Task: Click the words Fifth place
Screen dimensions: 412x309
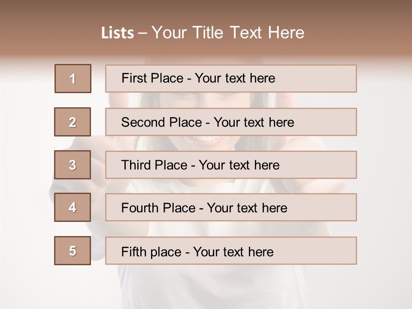Action: (151, 252)
